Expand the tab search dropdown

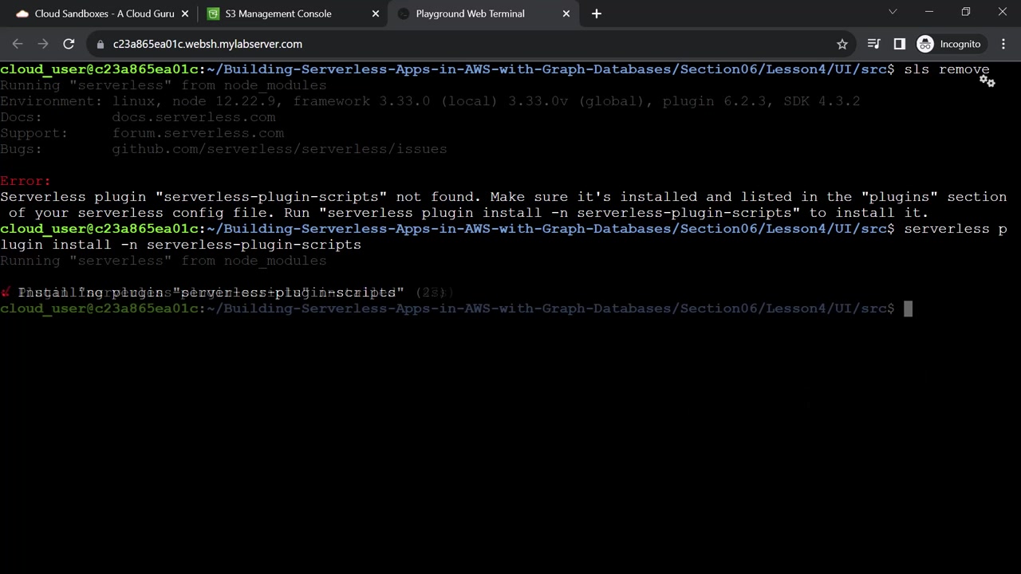(893, 12)
